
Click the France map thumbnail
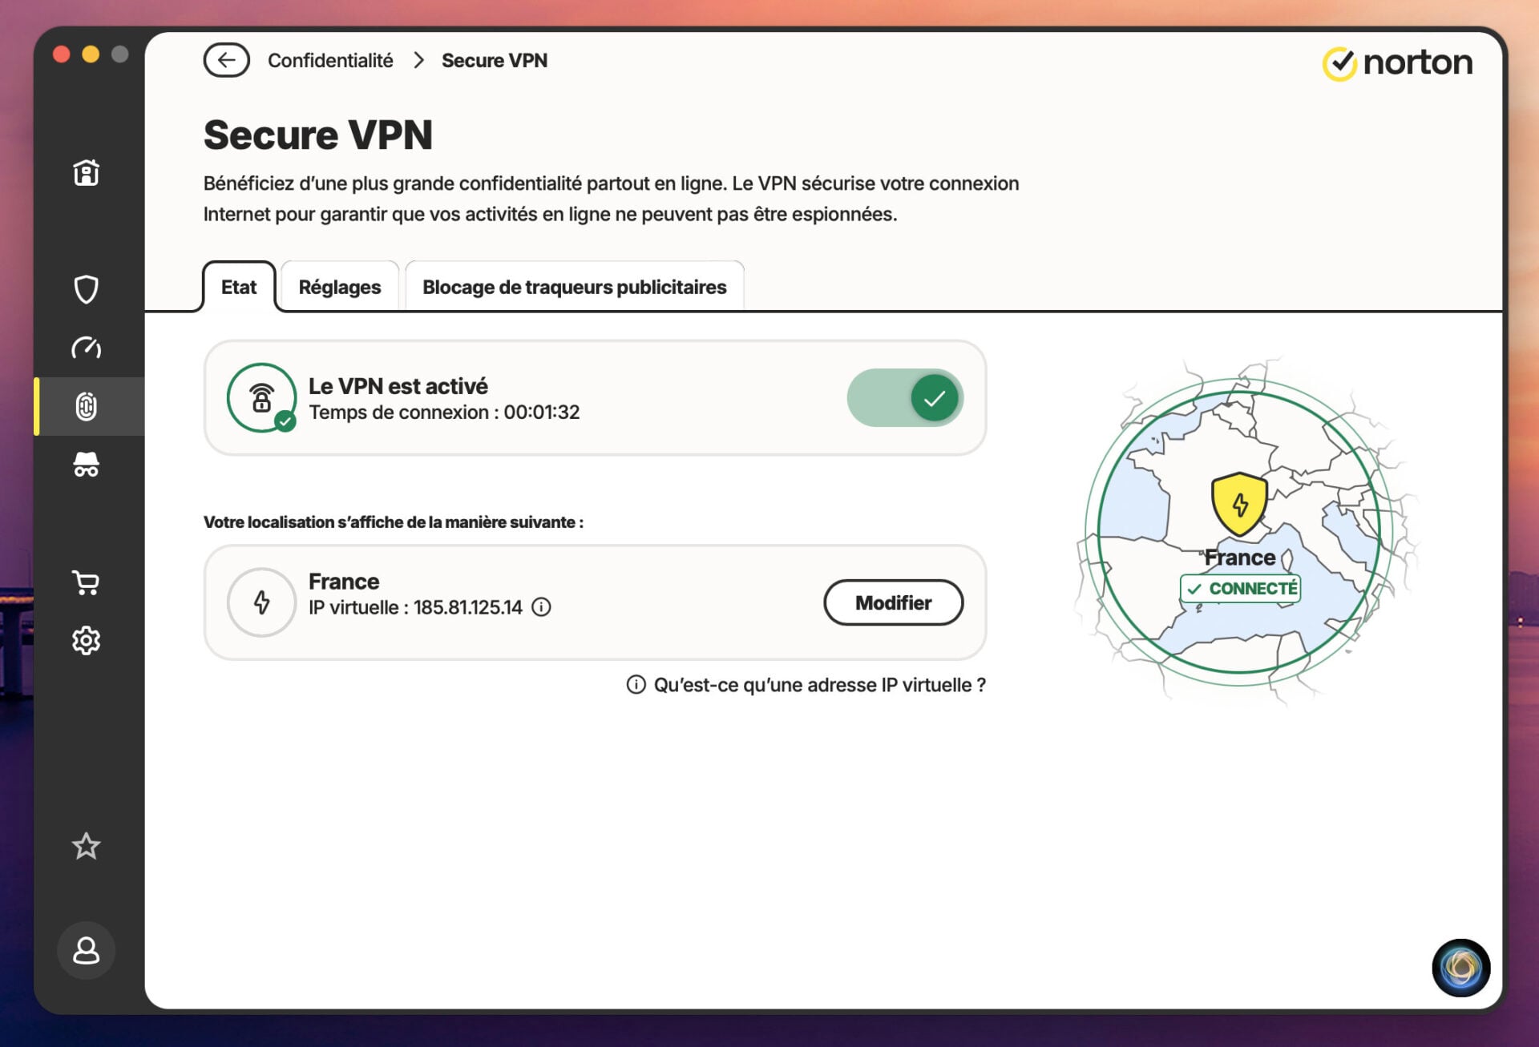coord(1239,532)
